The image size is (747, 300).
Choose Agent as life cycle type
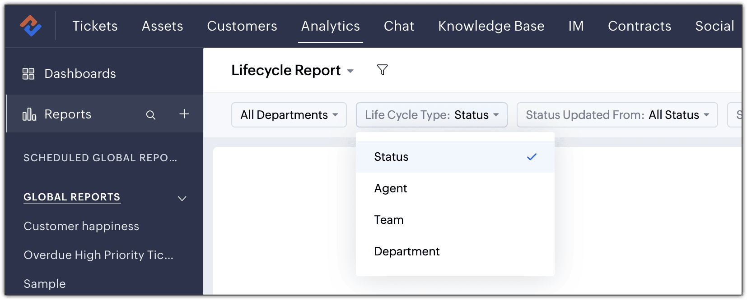click(x=391, y=188)
